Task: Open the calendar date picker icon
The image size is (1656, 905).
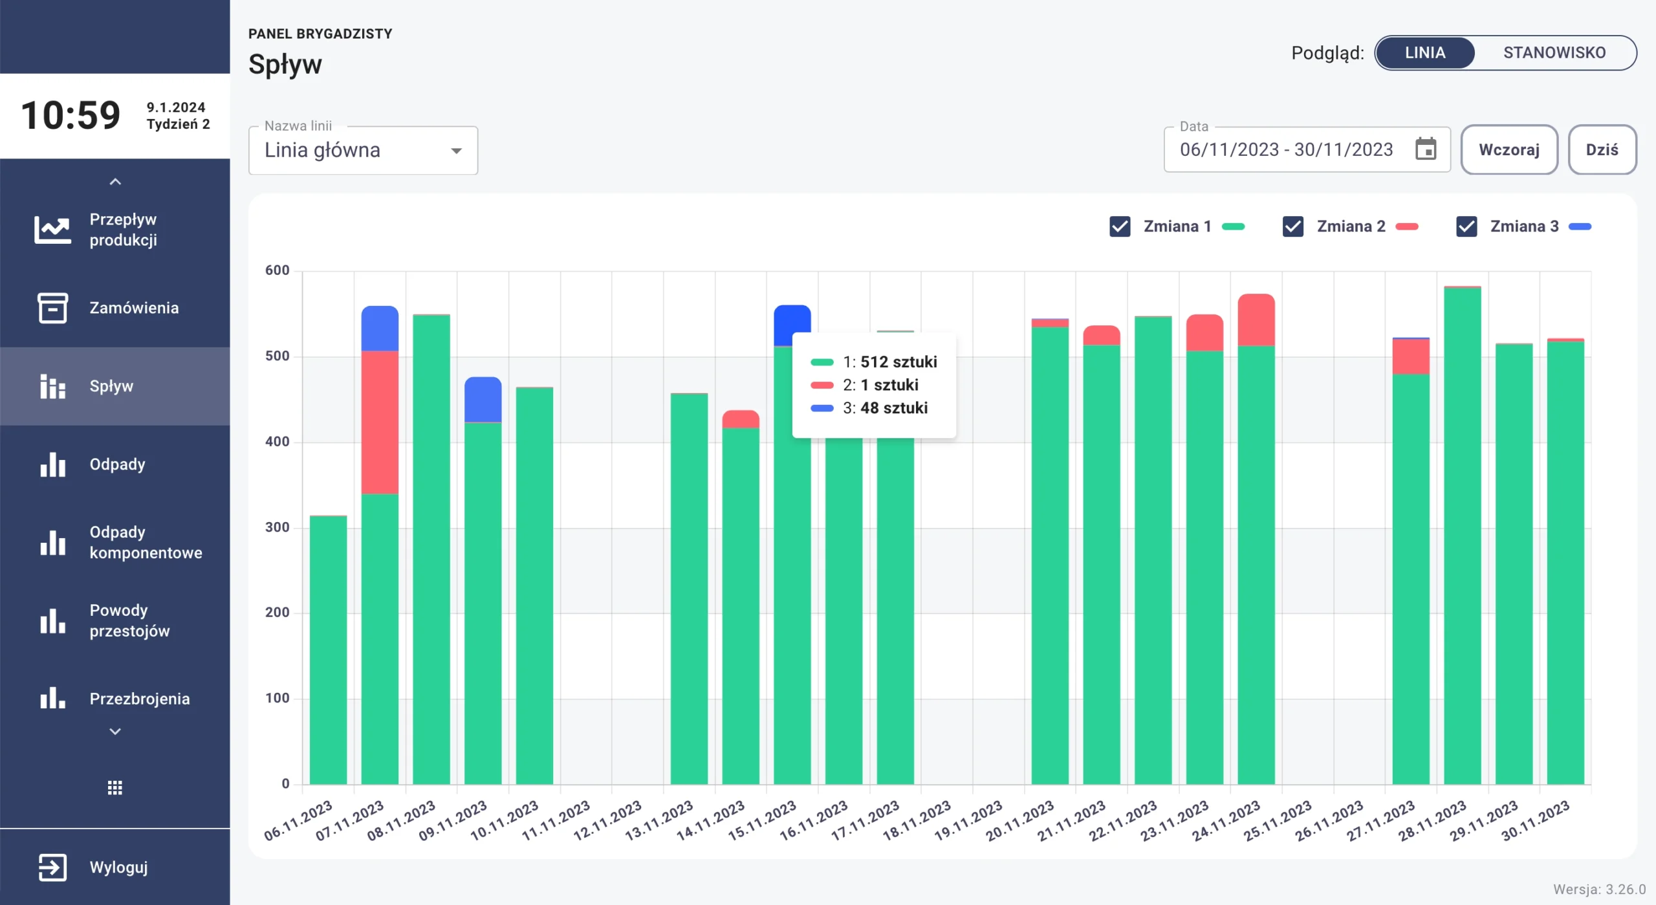Action: tap(1426, 149)
